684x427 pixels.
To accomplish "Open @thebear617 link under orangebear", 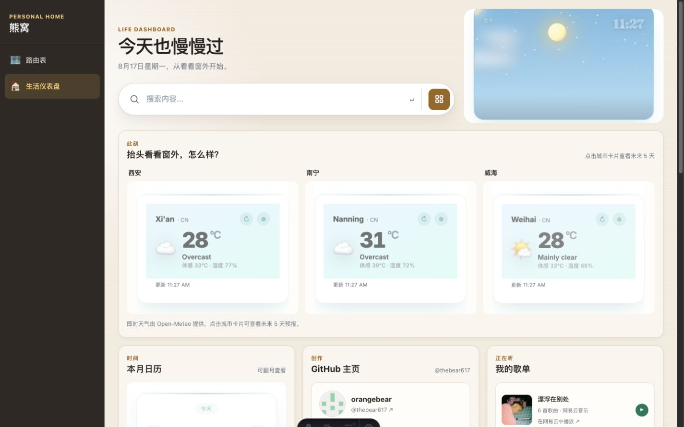I will [372, 410].
